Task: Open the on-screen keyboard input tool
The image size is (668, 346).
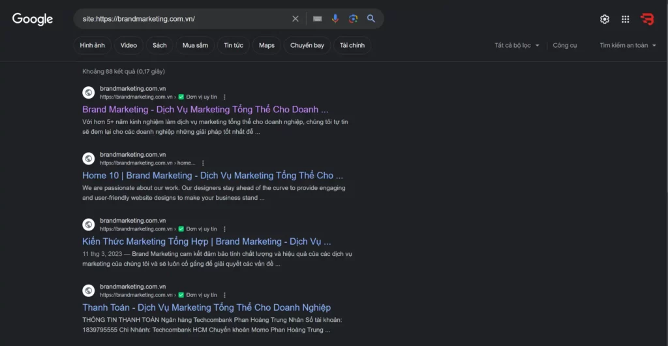Action: click(317, 19)
